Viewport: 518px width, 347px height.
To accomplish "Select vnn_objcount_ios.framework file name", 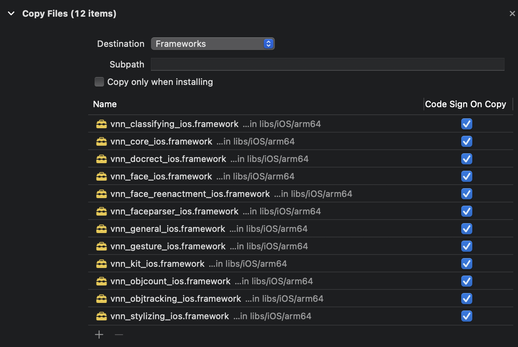I will pos(170,281).
